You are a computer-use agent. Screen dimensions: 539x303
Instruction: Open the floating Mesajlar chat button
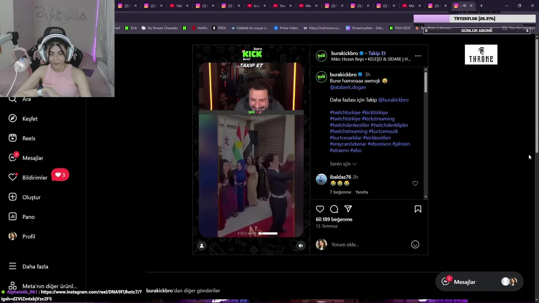coord(479,282)
